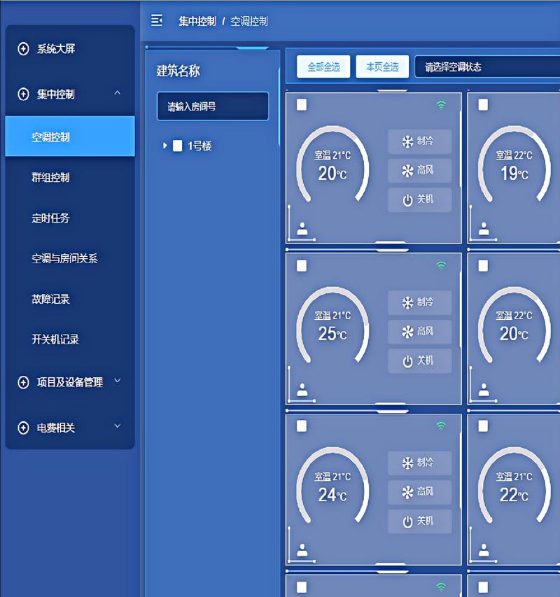The height and width of the screenshot is (597, 560).
Task: Click the 请输入房间号 search field
Action: click(x=213, y=106)
